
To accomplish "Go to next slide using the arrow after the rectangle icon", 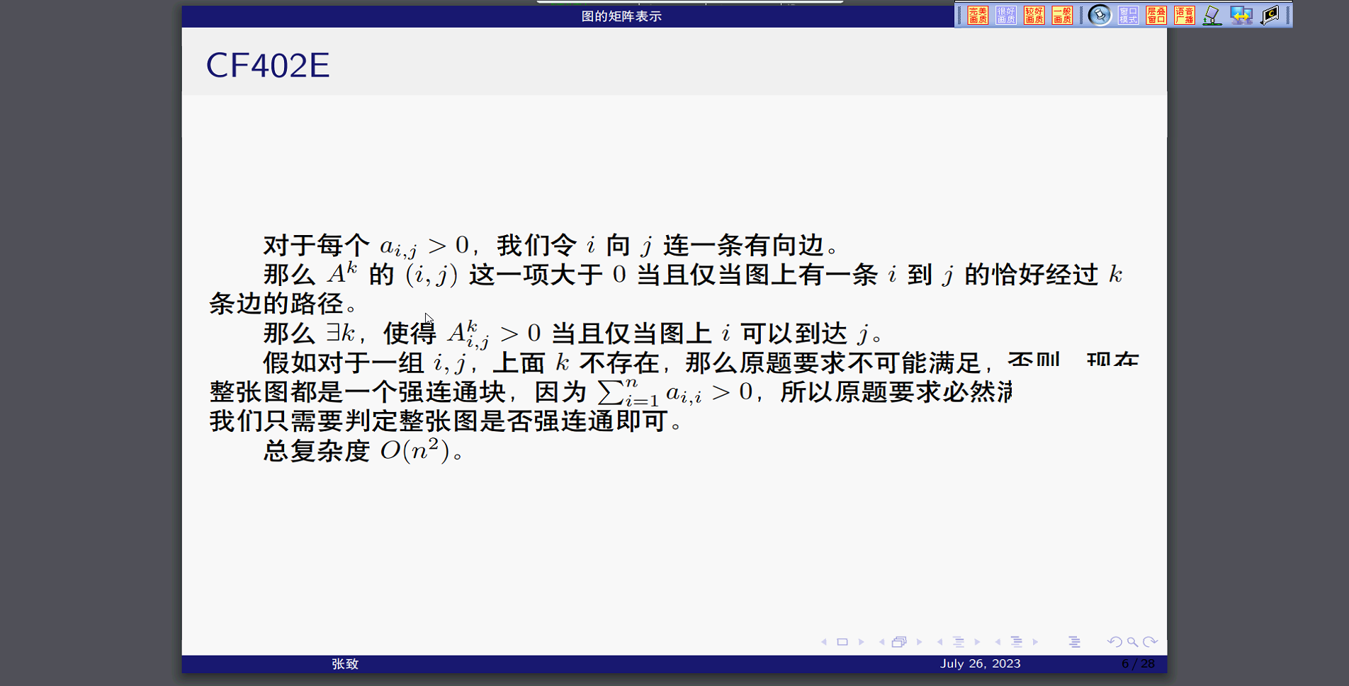I will pos(862,642).
